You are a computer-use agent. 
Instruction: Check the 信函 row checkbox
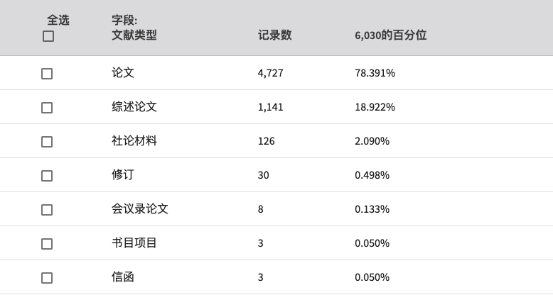coord(47,278)
